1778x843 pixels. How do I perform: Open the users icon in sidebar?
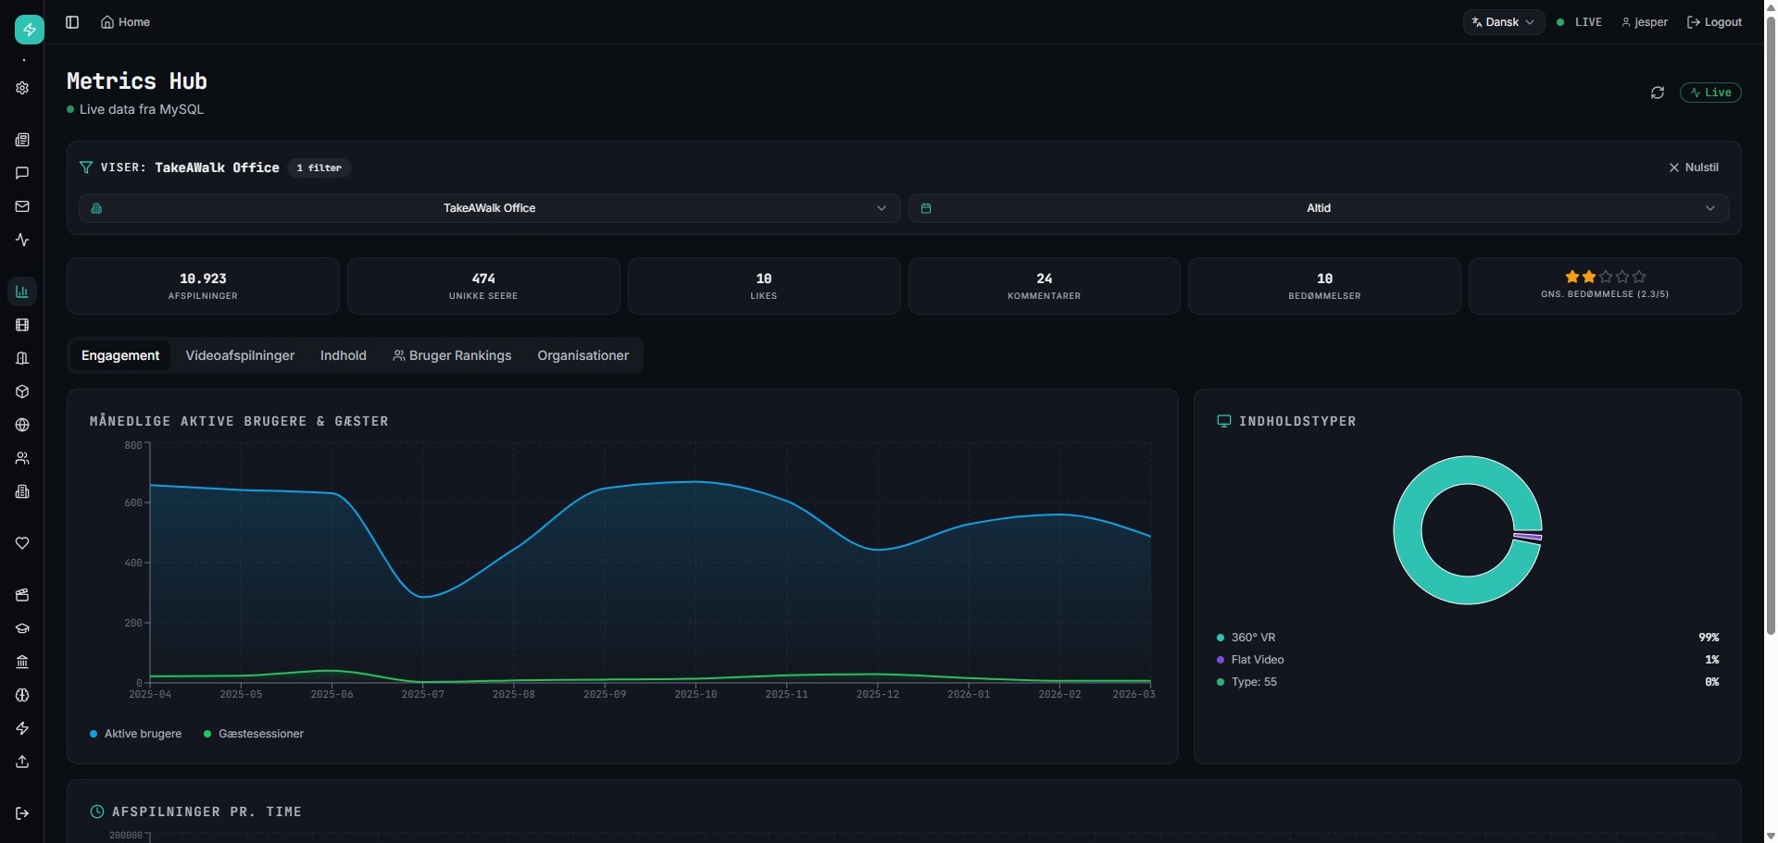(22, 458)
